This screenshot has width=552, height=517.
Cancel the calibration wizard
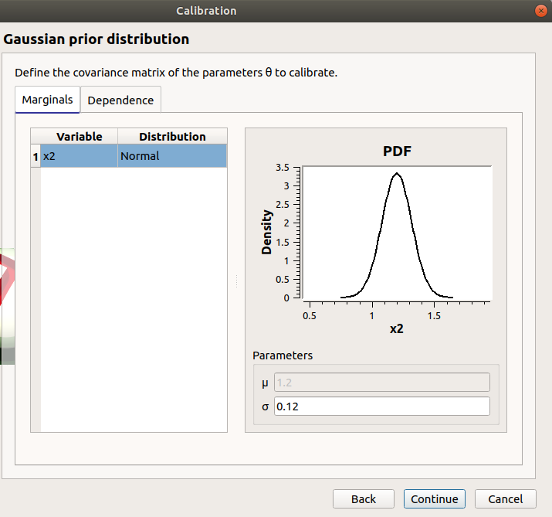(x=505, y=499)
